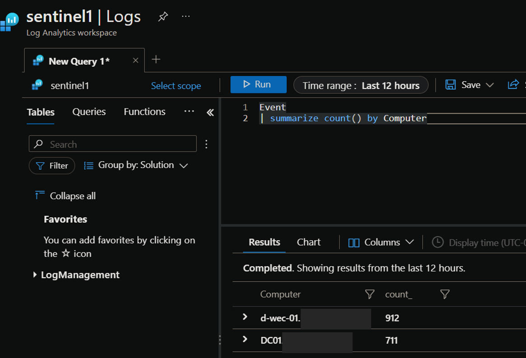The image size is (526, 358).
Task: Click the Display time clock setting
Action: coord(479,242)
